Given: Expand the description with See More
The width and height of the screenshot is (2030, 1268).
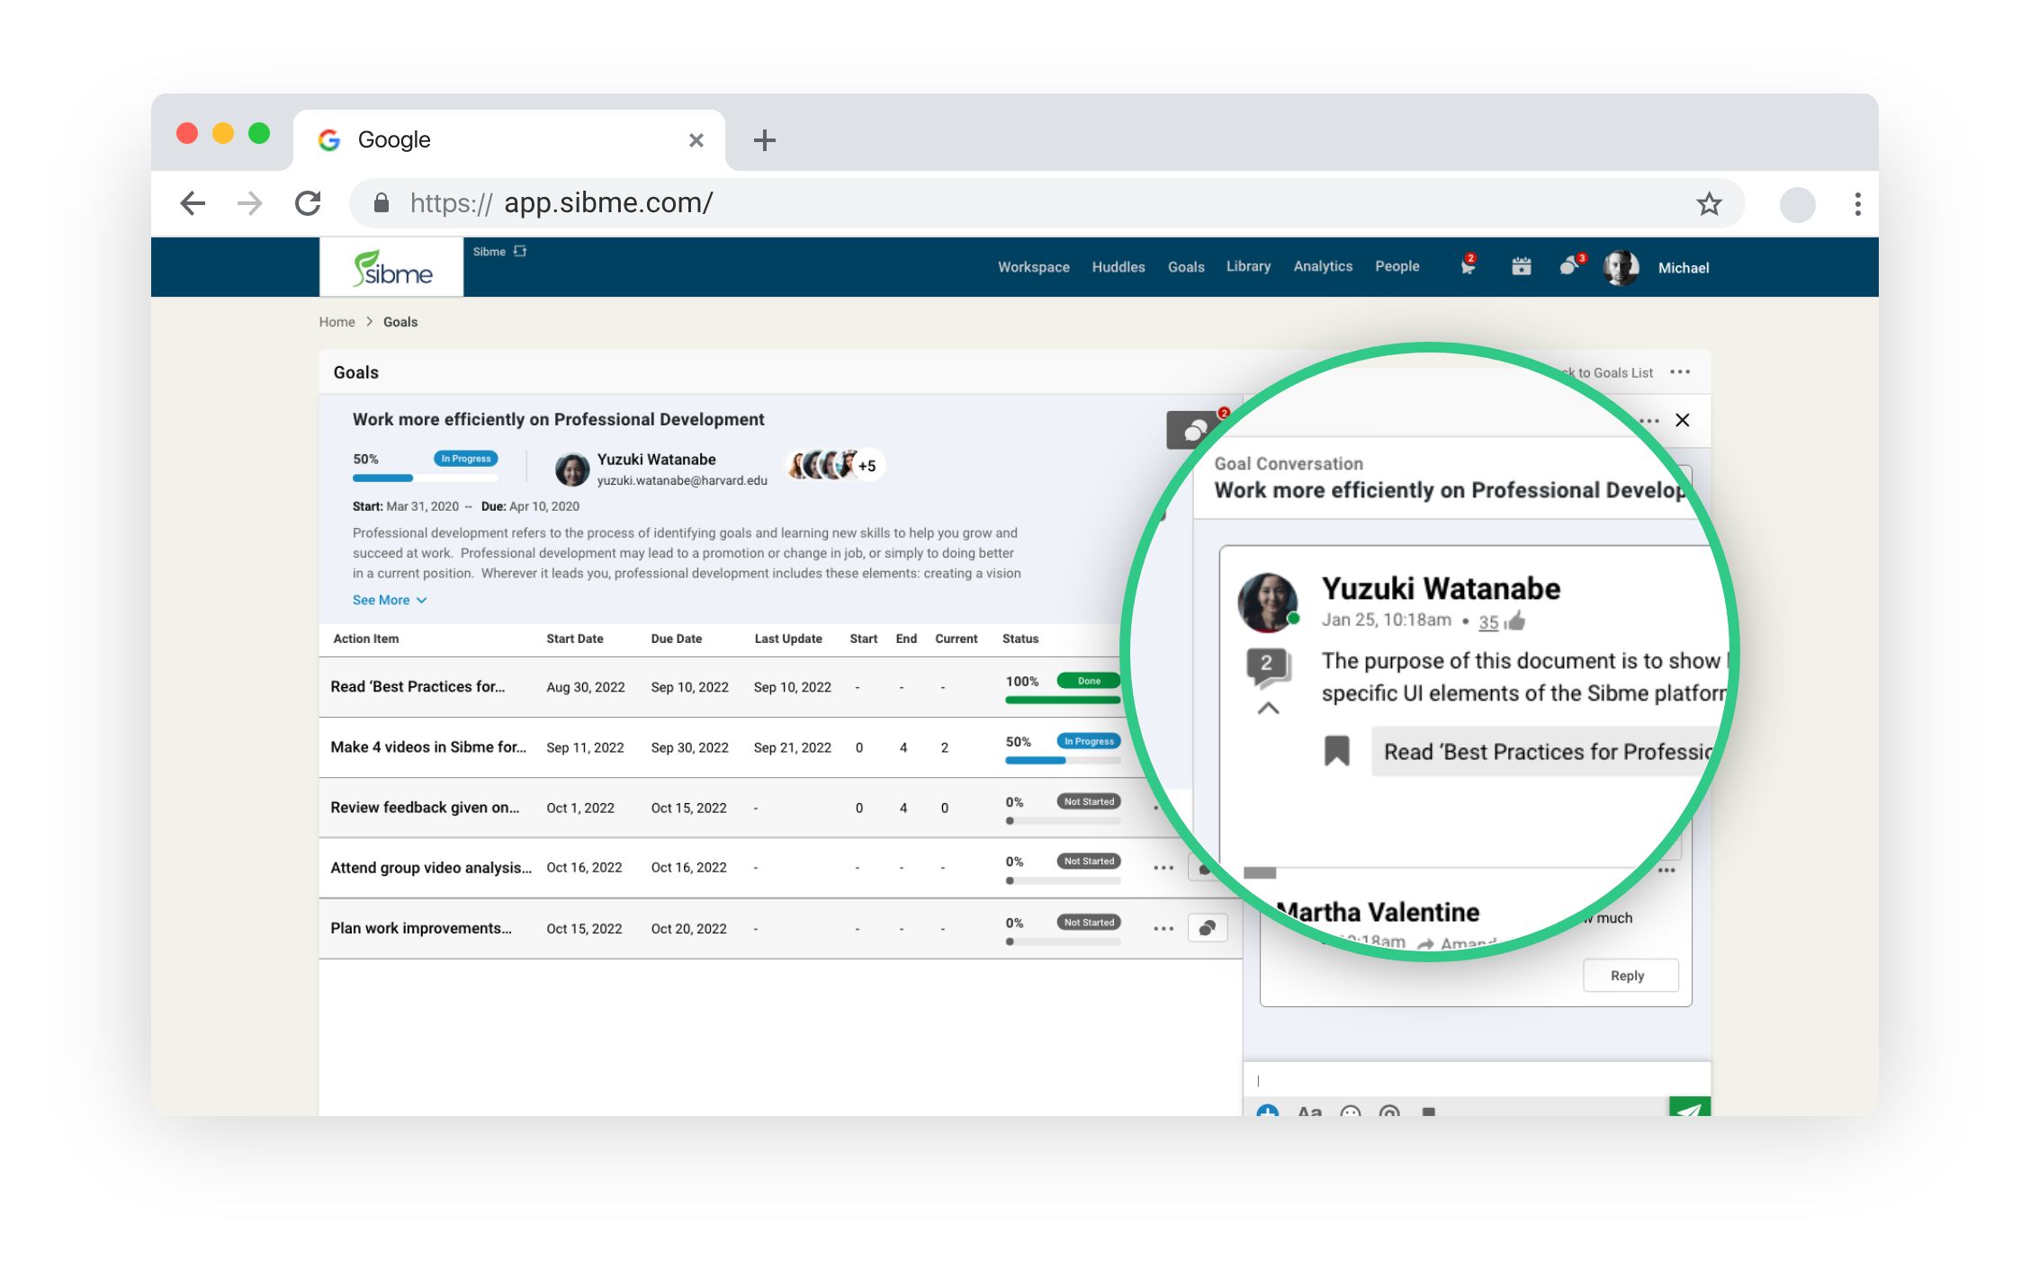Looking at the screenshot, I should tap(390, 600).
